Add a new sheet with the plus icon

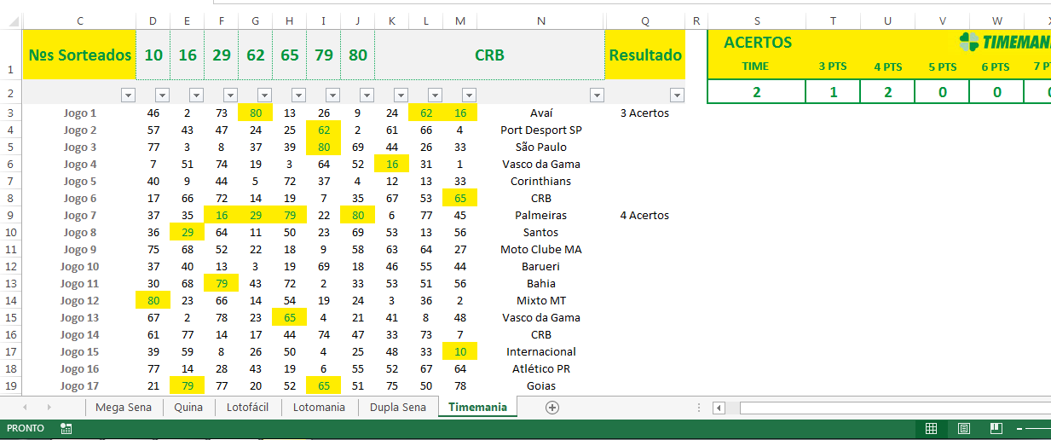point(552,408)
